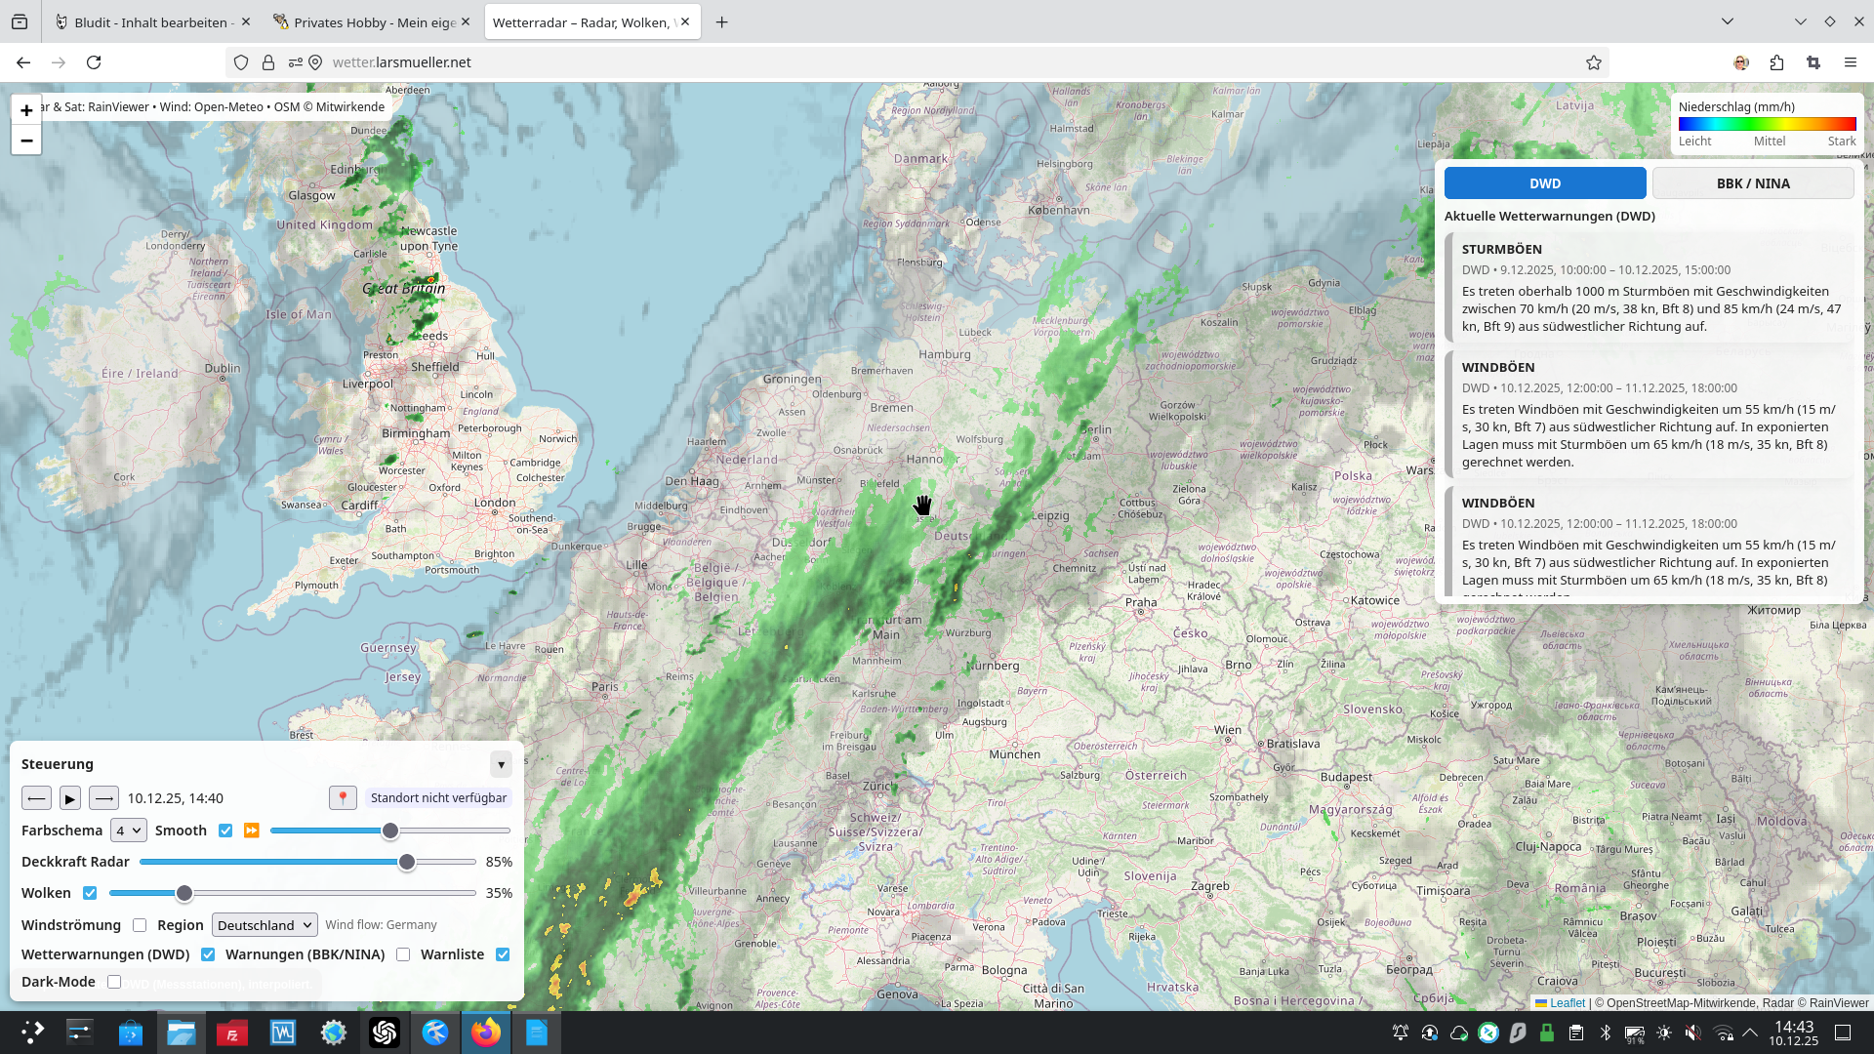The image size is (1874, 1054).
Task: Collapse the Steuerung panel
Action: click(x=501, y=764)
